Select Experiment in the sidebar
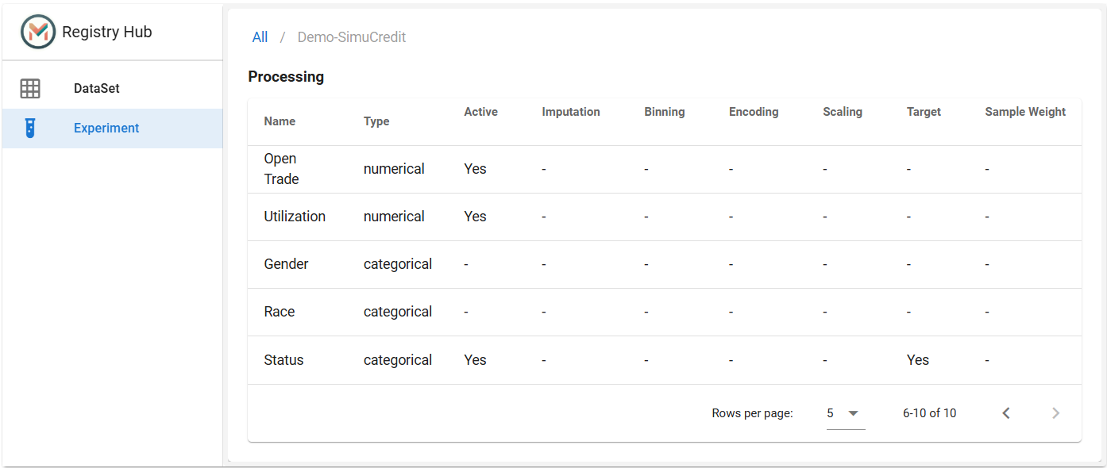The width and height of the screenshot is (1107, 468). [112, 128]
